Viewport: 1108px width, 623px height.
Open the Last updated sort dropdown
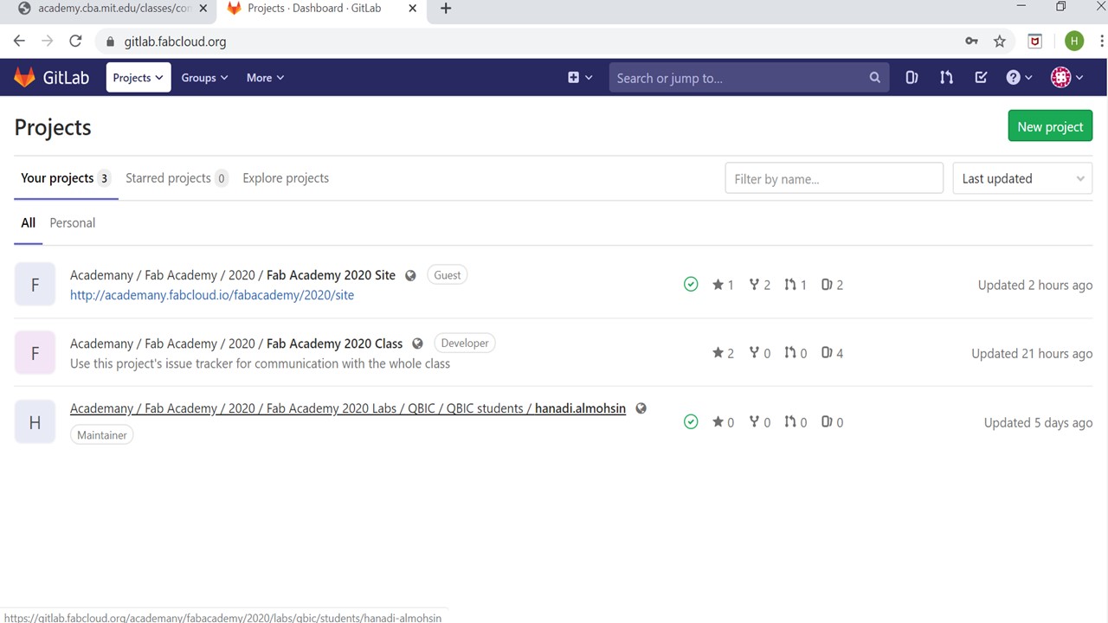tap(1022, 178)
